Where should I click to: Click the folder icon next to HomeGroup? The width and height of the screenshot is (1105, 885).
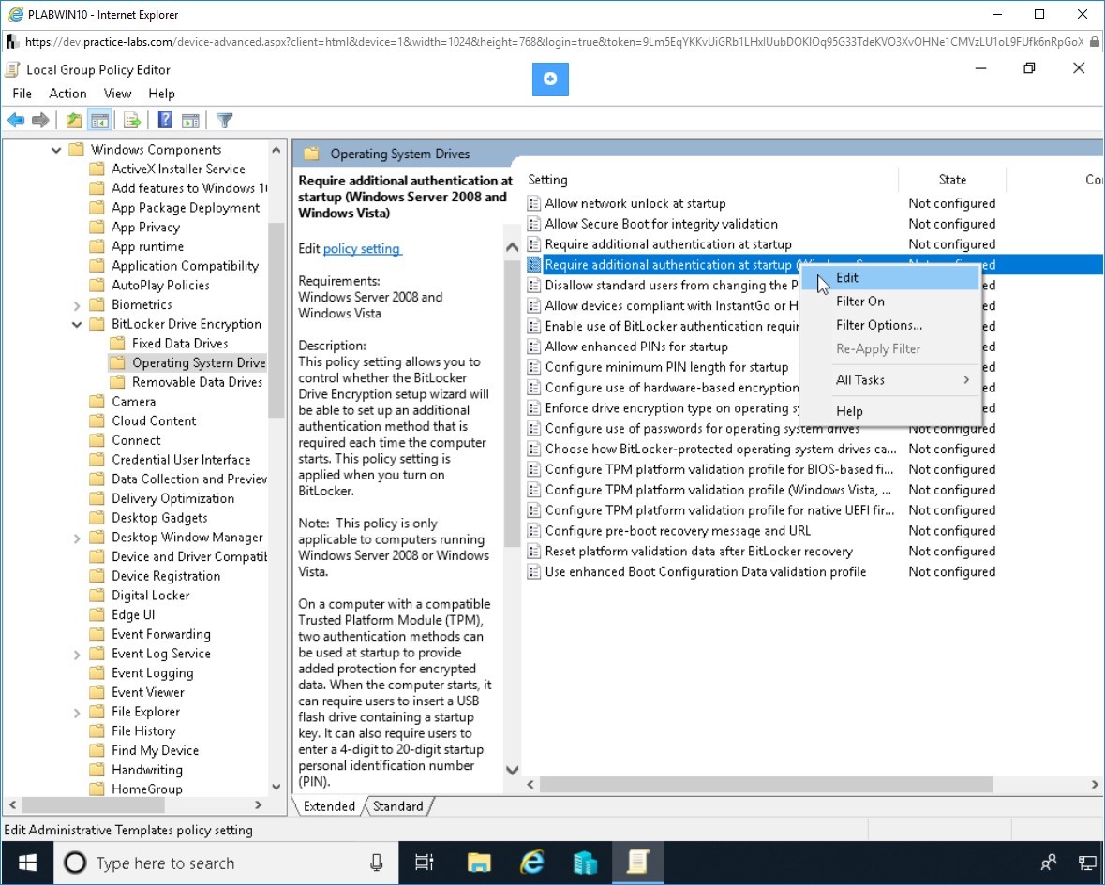coord(97,789)
